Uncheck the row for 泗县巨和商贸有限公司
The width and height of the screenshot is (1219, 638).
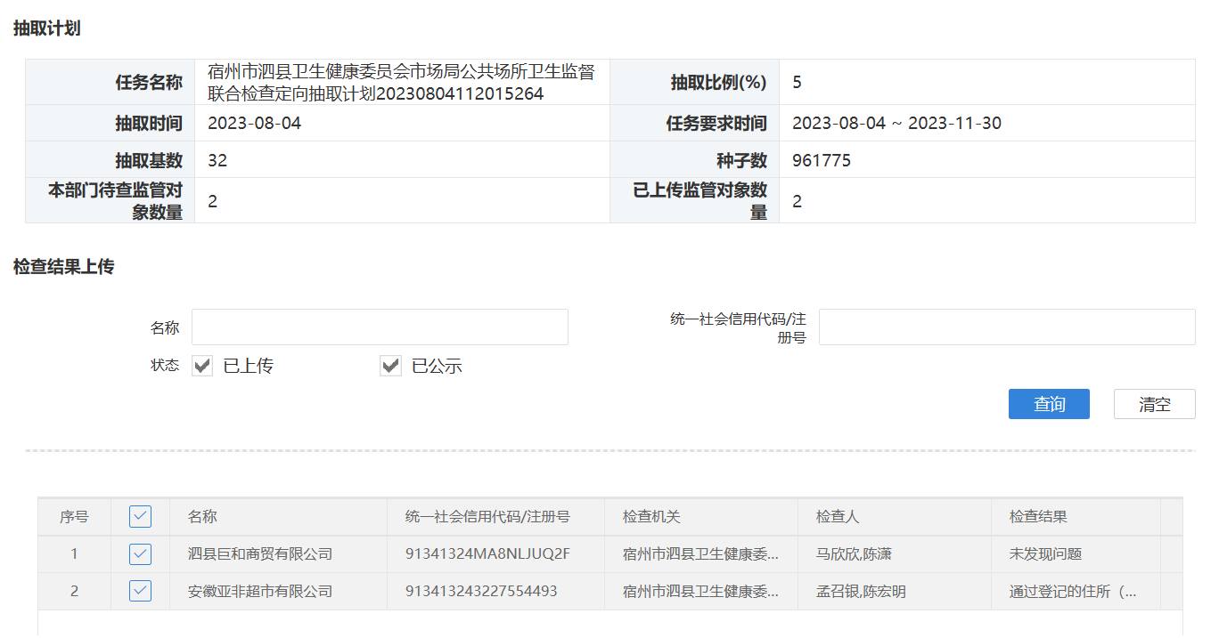pyautogui.click(x=140, y=554)
